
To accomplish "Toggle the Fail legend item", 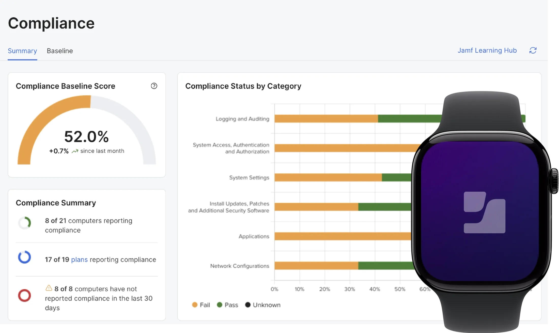I will pos(201,305).
